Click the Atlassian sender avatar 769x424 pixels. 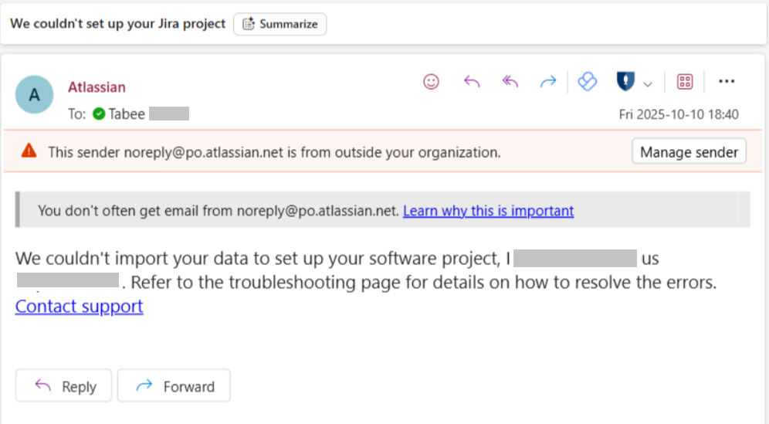point(34,95)
